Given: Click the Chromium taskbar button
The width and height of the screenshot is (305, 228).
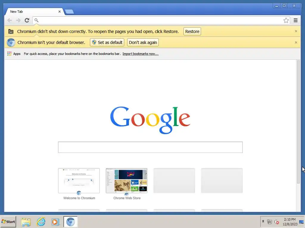Looking at the screenshot, I should [x=70, y=221].
